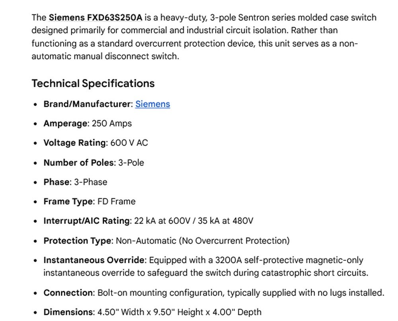Image resolution: width=398 pixels, height=321 pixels.
Task: Click the Protection Type label
Action: click(78, 241)
